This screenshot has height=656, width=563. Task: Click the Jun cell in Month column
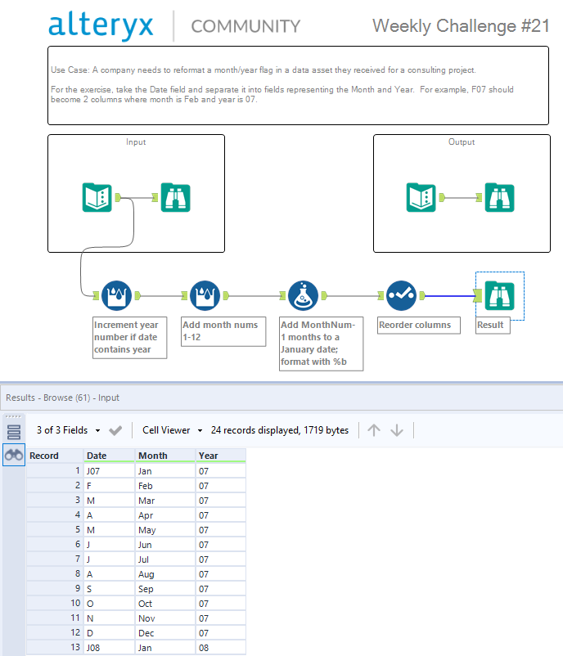pos(165,545)
